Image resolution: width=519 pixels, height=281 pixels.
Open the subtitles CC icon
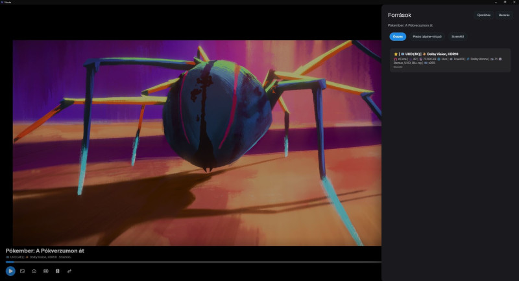(45, 271)
